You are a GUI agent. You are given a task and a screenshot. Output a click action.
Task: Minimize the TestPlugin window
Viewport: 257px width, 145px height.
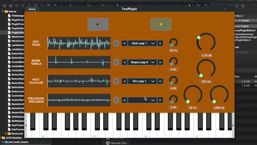(x=225, y=9)
